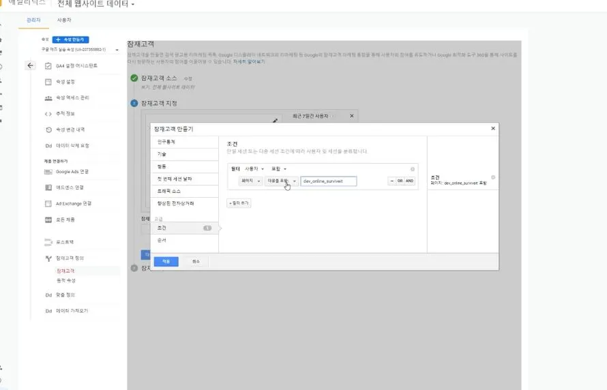Viewport: 607px width, 390px height.
Task: Click the blue 적용 apply button
Action: tap(166, 262)
